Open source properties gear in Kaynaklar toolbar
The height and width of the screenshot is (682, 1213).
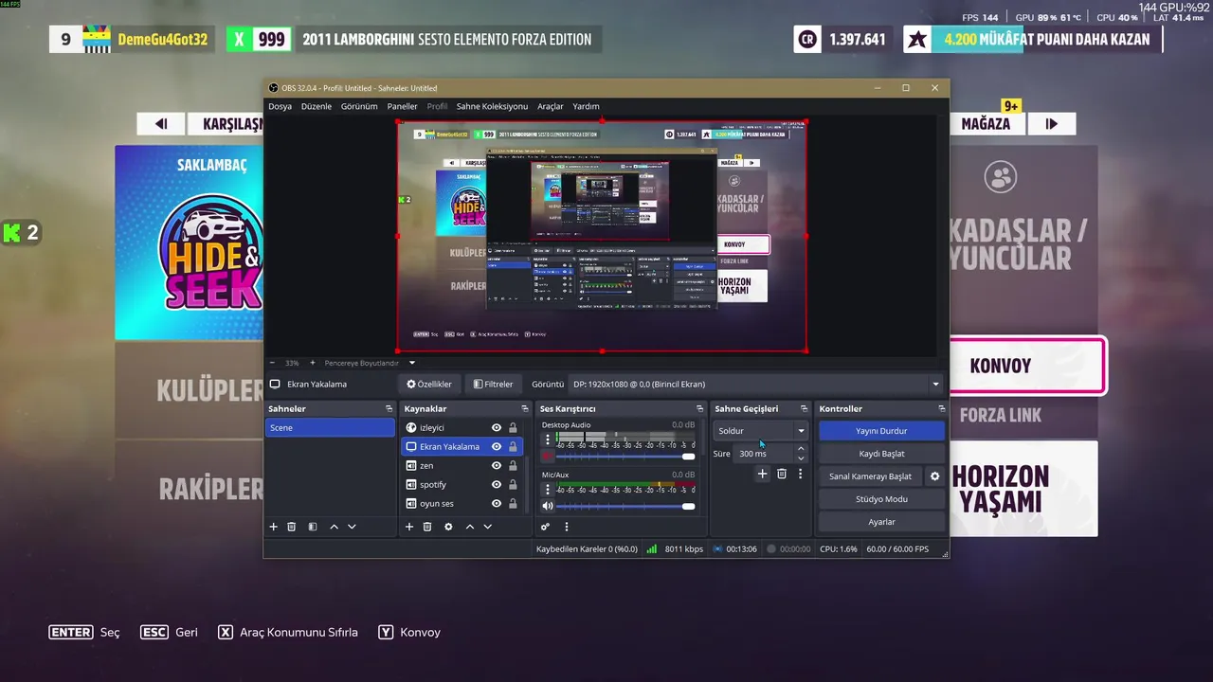point(448,527)
